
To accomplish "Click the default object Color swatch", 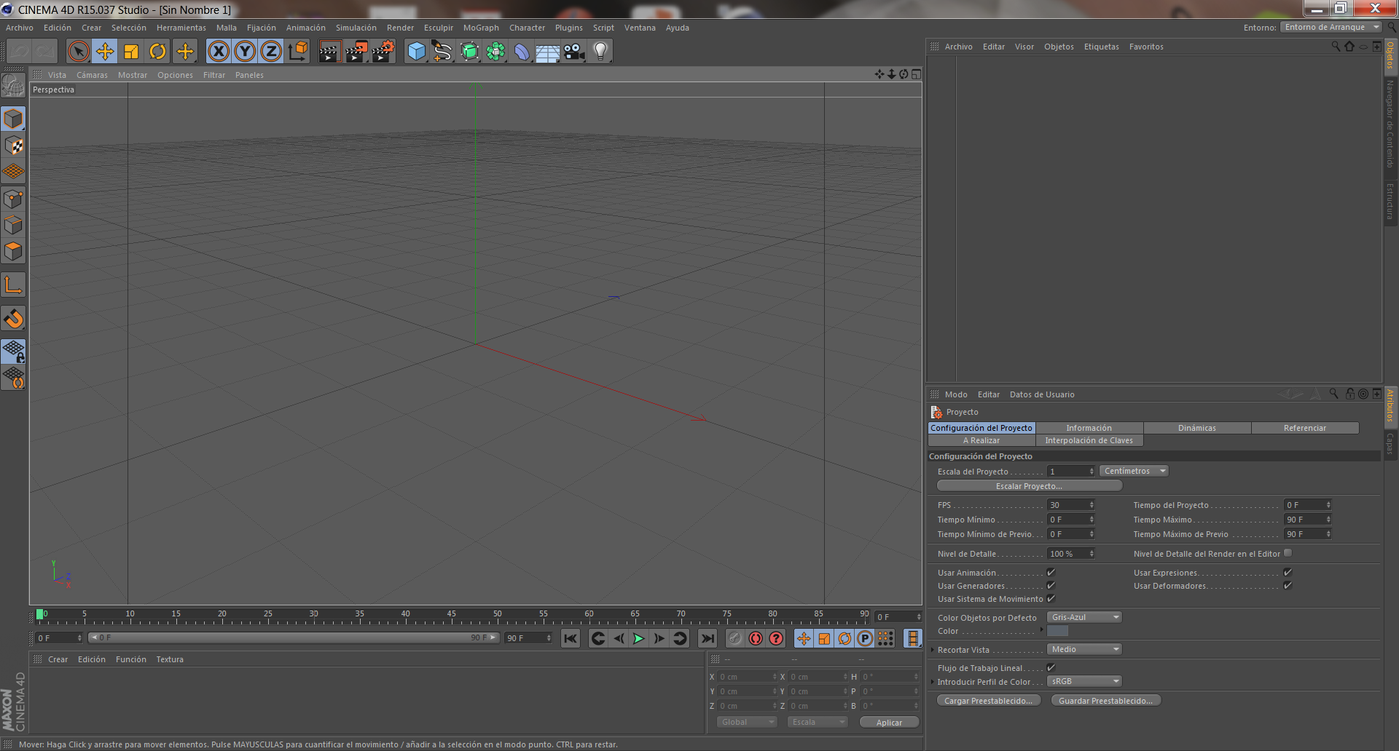I will coord(1057,631).
